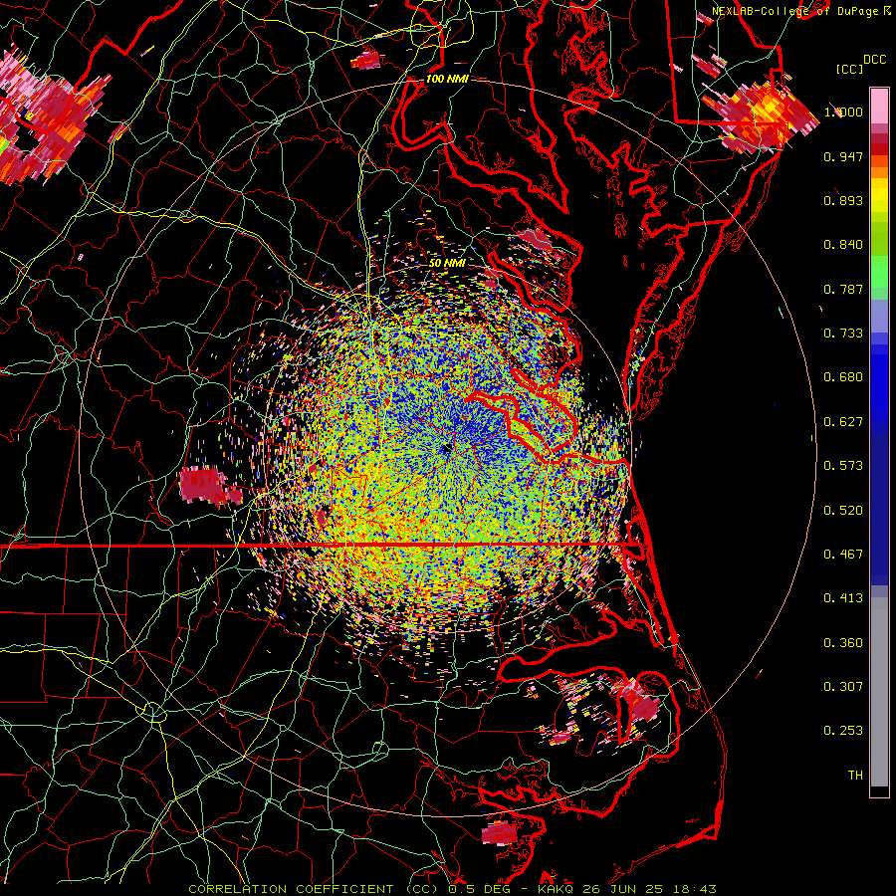
Task: Click the [CC] units label
Action: click(850, 69)
